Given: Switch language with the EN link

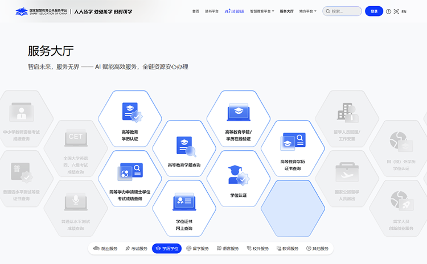Looking at the screenshot, I should click(404, 11).
